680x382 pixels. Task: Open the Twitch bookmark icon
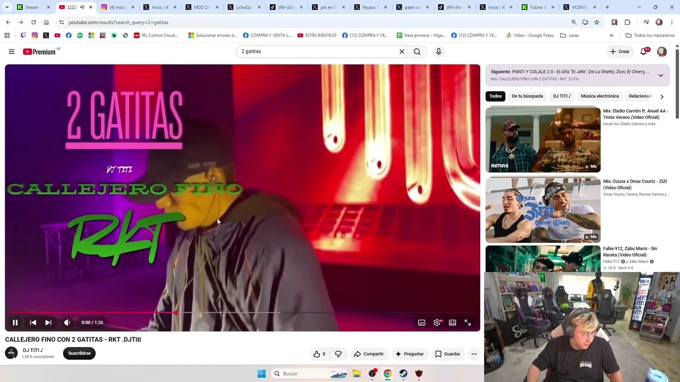23,36
